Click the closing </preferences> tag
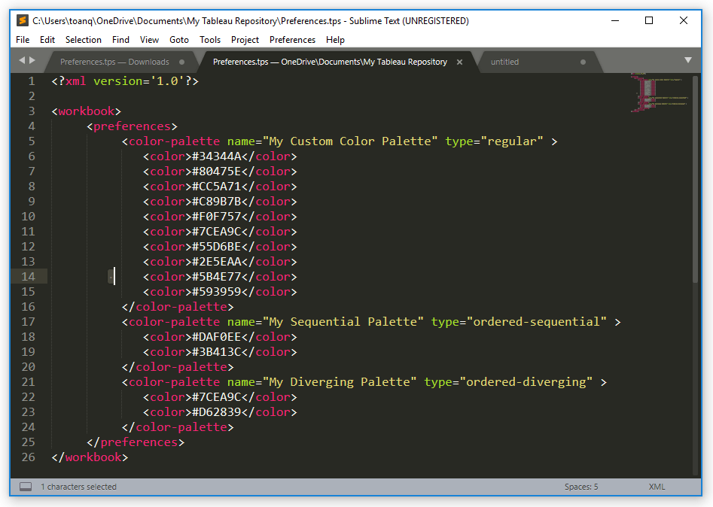 (x=136, y=442)
